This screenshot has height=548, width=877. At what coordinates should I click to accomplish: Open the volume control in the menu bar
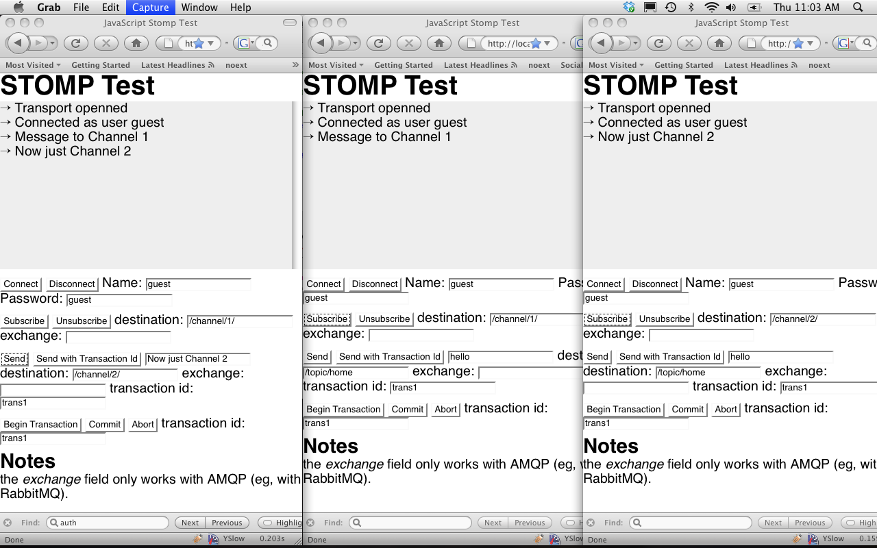tap(731, 7)
